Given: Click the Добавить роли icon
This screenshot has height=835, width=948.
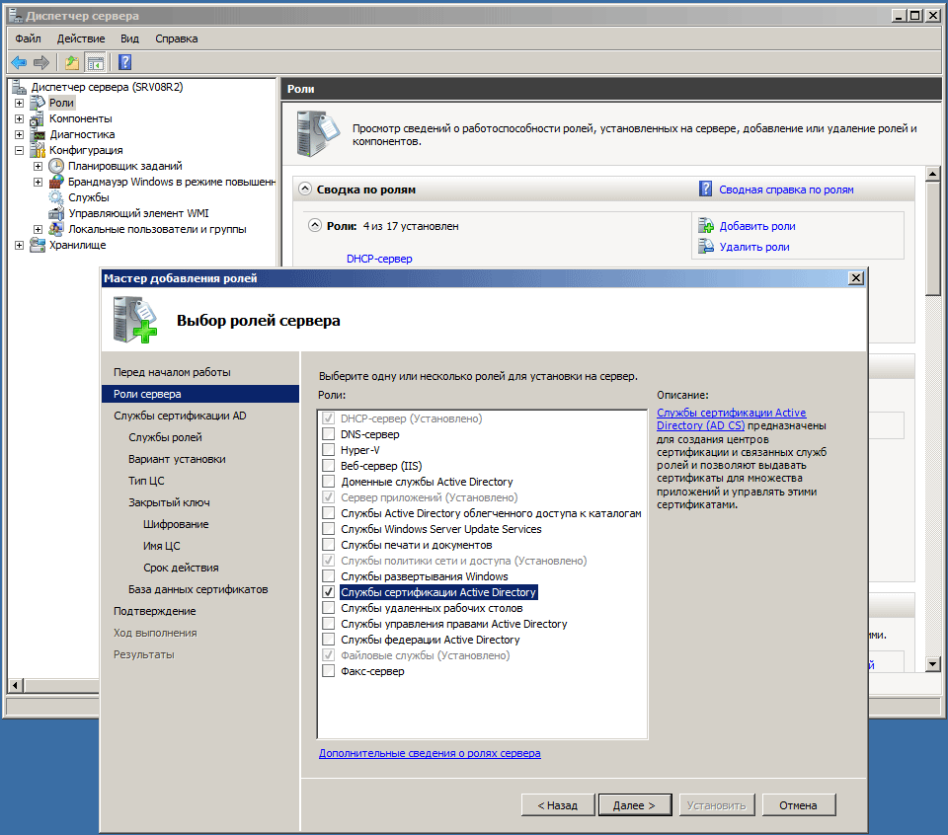Looking at the screenshot, I should point(706,226).
